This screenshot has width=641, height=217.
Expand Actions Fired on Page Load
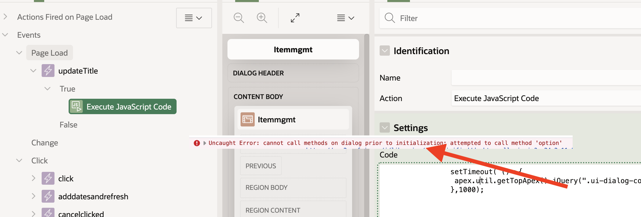(x=5, y=17)
